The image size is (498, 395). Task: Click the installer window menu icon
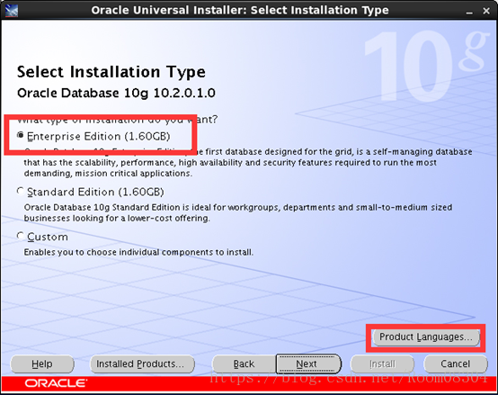click(x=12, y=11)
